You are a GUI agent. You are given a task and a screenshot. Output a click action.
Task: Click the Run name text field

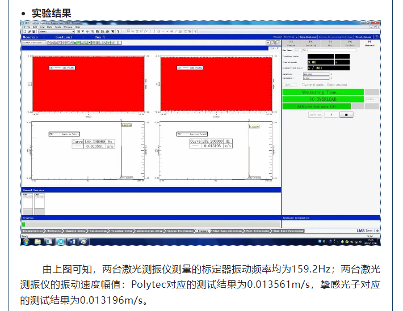pyautogui.click(x=329, y=50)
